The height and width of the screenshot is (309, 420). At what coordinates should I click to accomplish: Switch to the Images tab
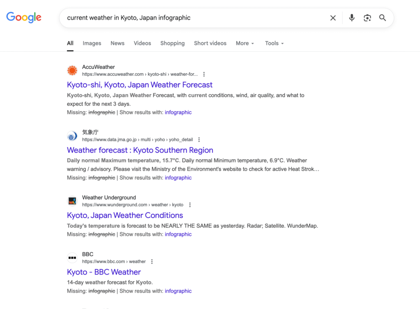coord(92,43)
